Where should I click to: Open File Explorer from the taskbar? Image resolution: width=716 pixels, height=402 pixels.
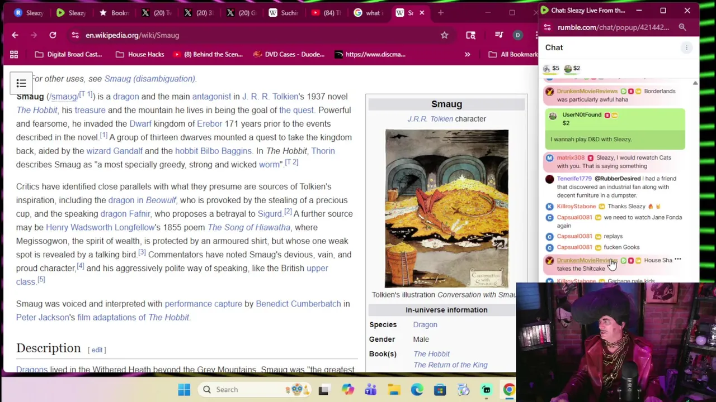[x=394, y=390]
